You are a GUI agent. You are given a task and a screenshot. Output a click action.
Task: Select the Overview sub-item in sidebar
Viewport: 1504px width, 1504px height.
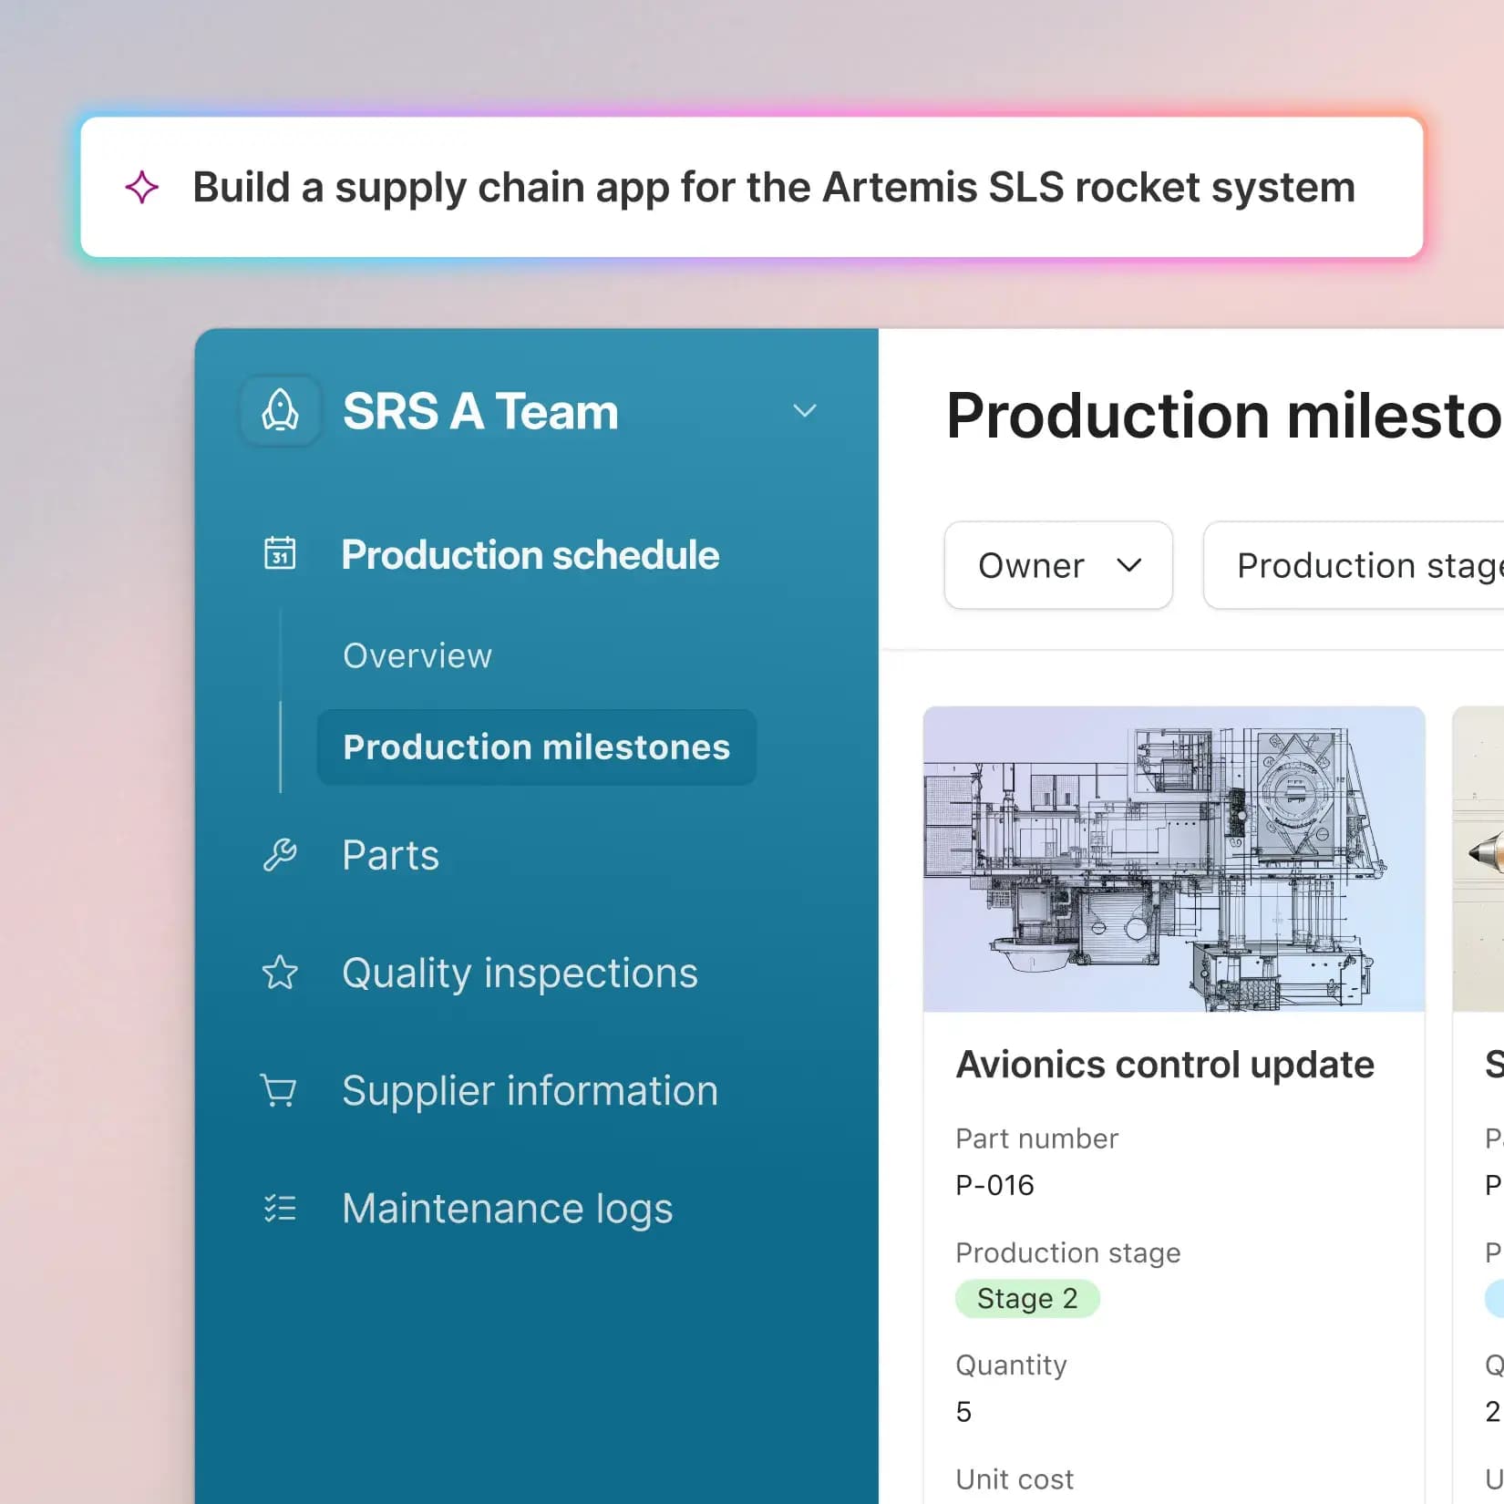click(417, 655)
